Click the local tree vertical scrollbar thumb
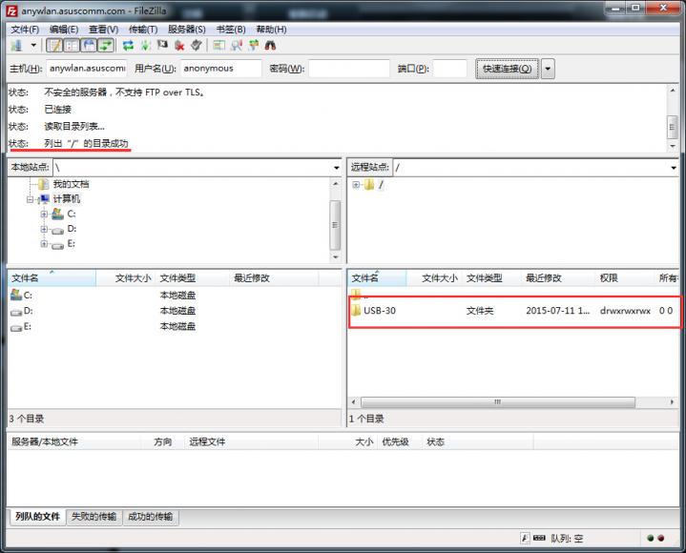686x553 pixels. pos(335,225)
